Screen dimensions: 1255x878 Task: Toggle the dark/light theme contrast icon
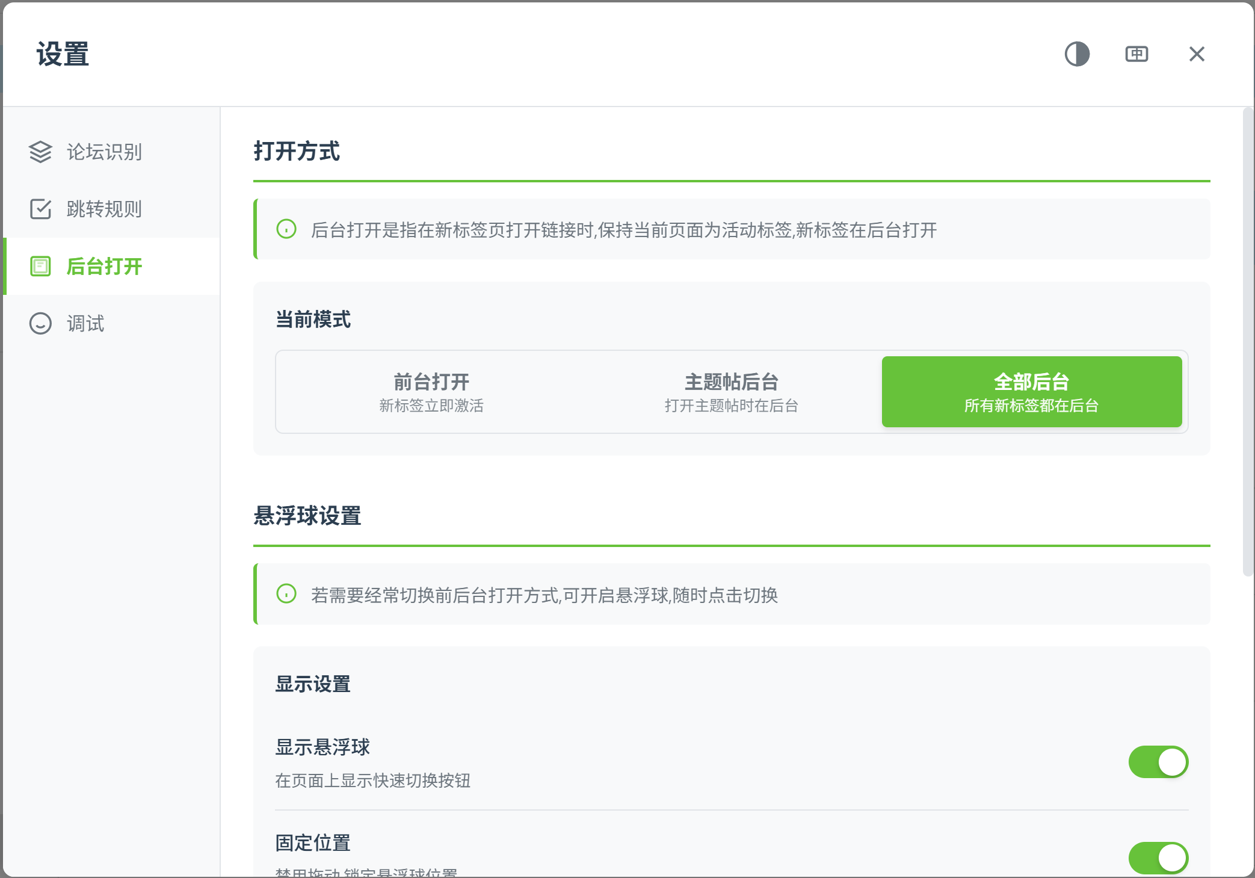click(x=1077, y=54)
